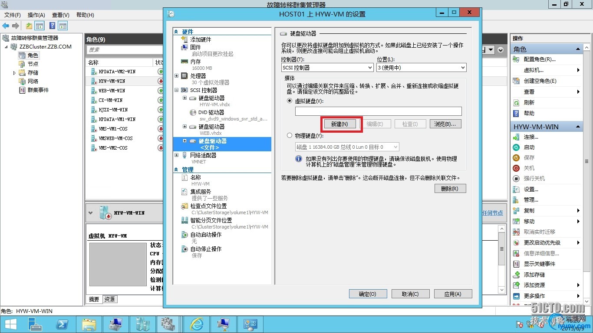The image size is (593, 333).
Task: Go back with the blue back arrow
Action: (x=6, y=26)
